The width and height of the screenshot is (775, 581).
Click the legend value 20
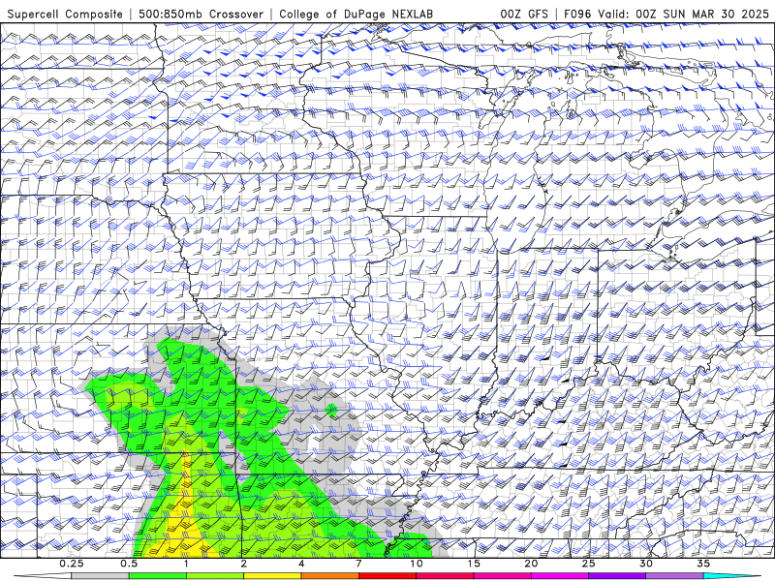click(x=531, y=564)
